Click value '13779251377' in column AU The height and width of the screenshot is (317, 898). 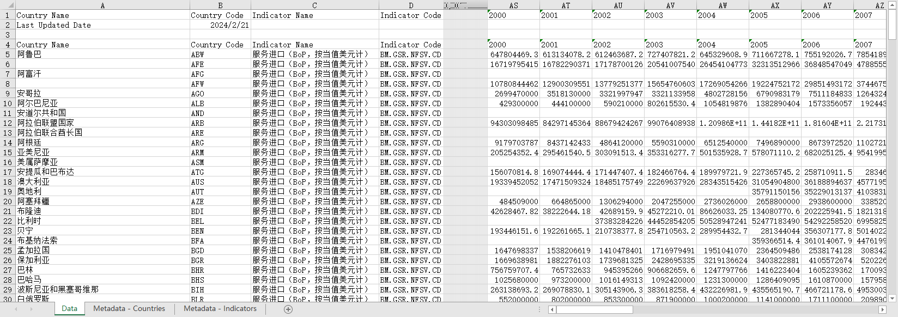point(618,84)
